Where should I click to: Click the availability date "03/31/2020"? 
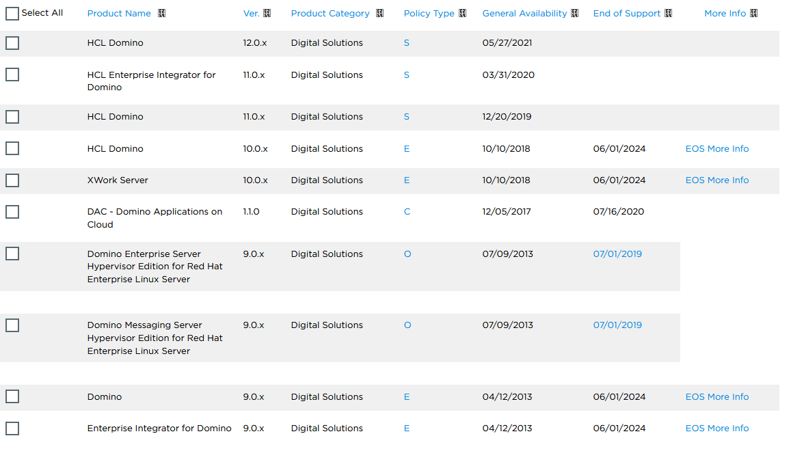tap(508, 75)
